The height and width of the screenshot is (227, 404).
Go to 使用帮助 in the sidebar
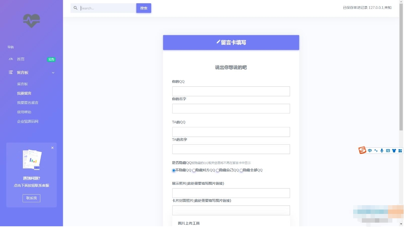click(24, 112)
